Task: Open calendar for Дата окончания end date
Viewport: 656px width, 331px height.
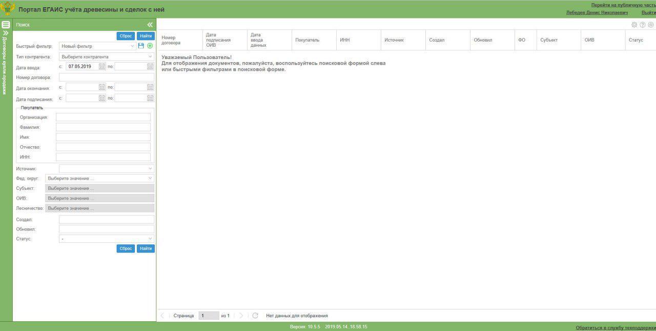Action: point(150,87)
